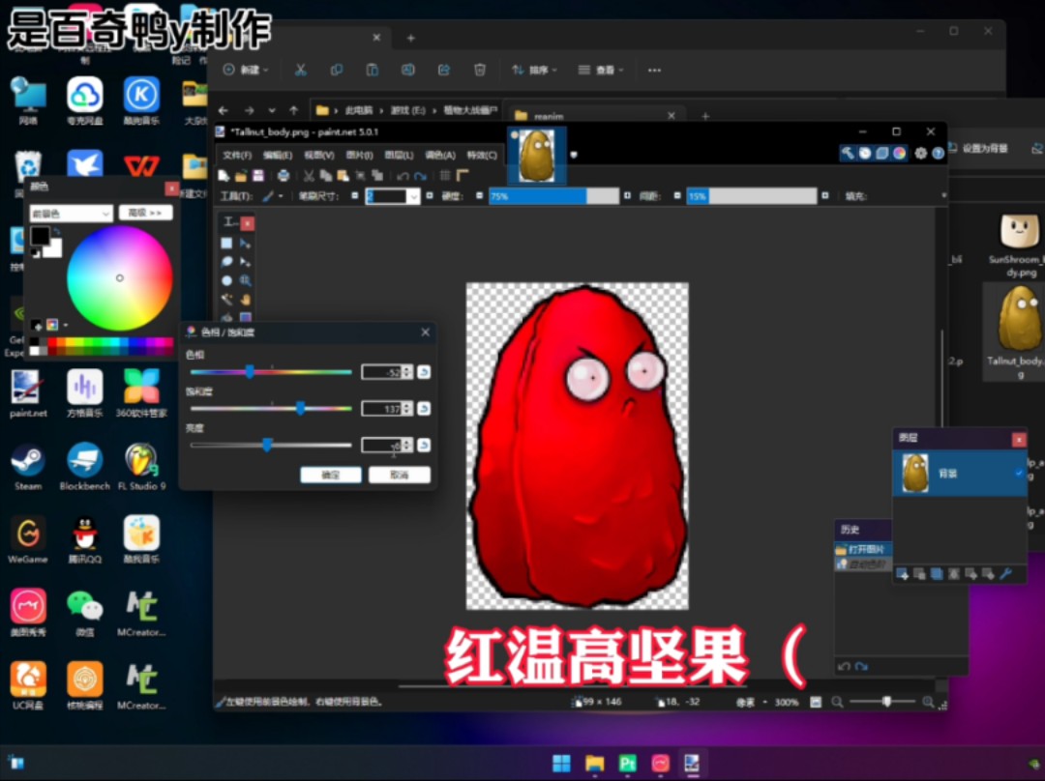Click the hue slider handle

pos(250,371)
